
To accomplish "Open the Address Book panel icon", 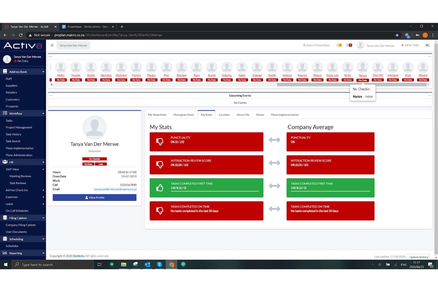I will pos(5,71).
